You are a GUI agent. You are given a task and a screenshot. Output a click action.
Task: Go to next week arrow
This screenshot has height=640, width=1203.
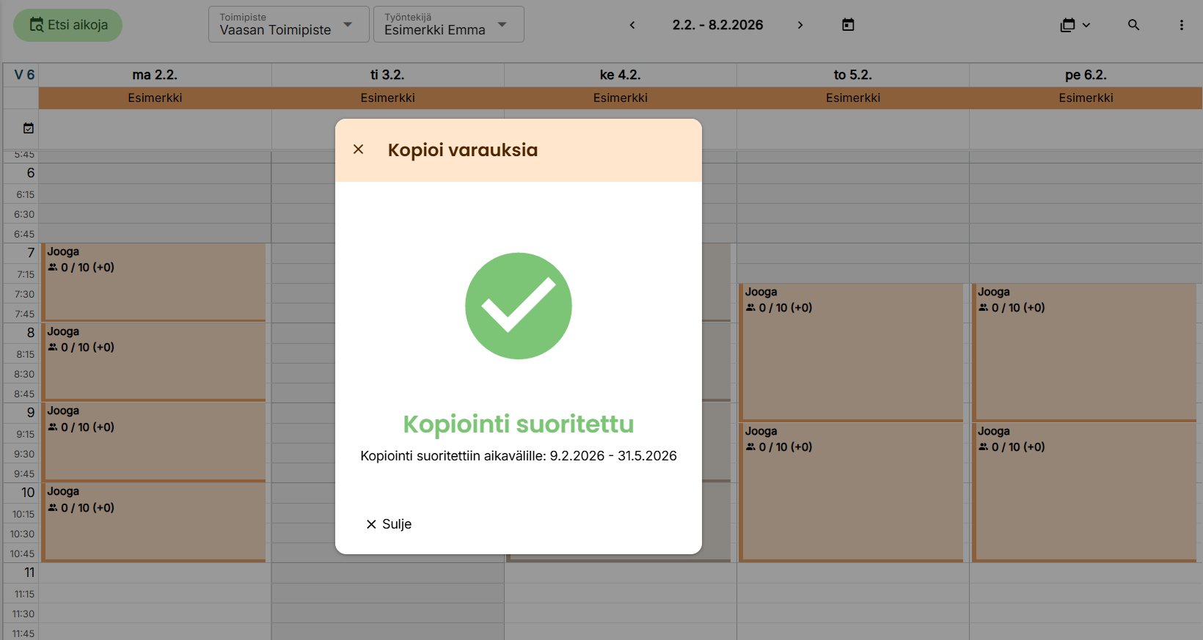[800, 25]
